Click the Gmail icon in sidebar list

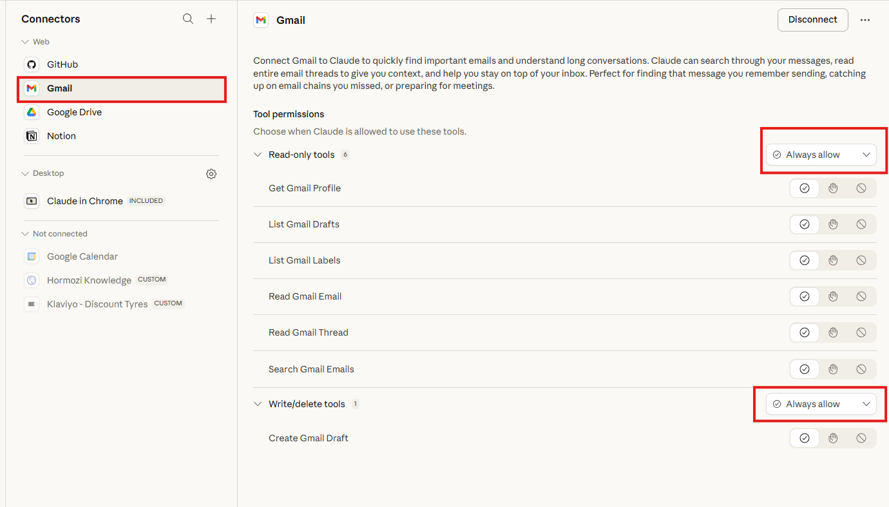point(32,88)
